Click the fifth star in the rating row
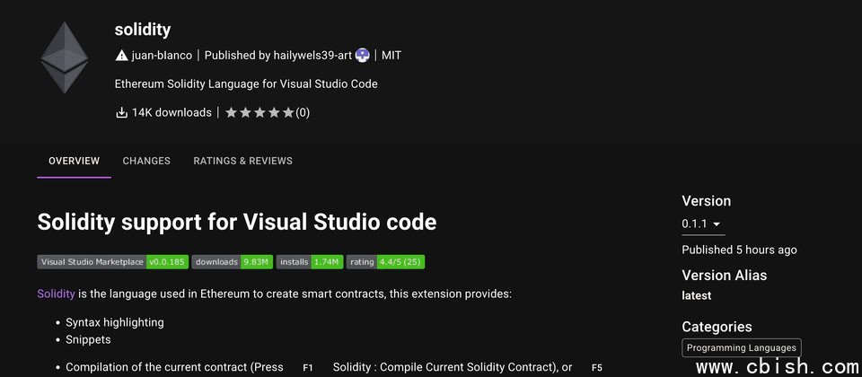862x377 pixels. coord(288,113)
